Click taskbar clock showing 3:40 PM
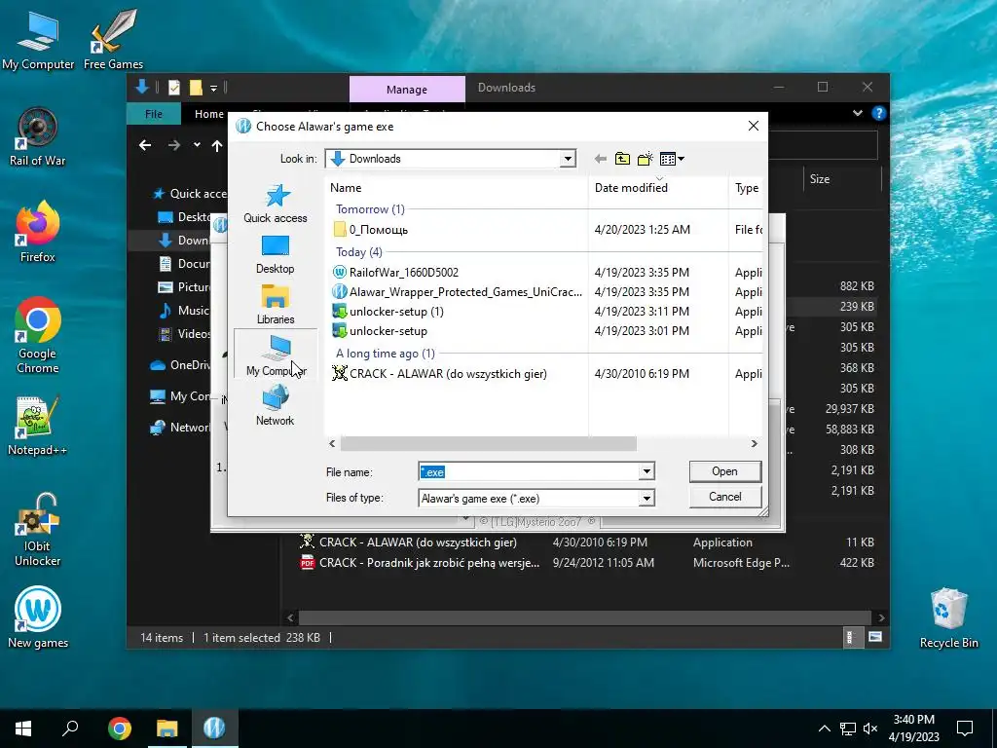The width and height of the screenshot is (997, 748). [913, 729]
